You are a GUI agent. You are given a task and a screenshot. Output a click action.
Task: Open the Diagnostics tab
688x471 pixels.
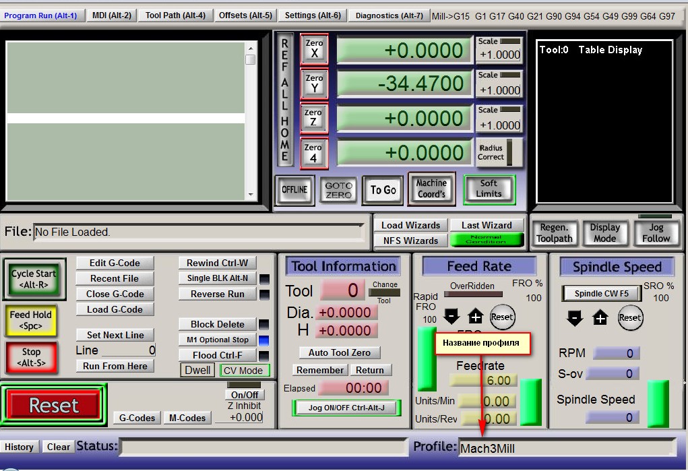point(389,15)
